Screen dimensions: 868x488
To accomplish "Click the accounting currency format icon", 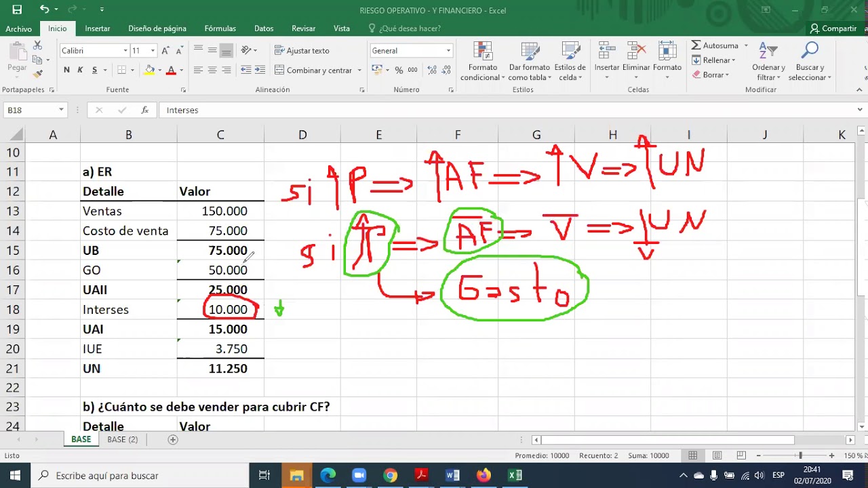I will click(x=377, y=70).
